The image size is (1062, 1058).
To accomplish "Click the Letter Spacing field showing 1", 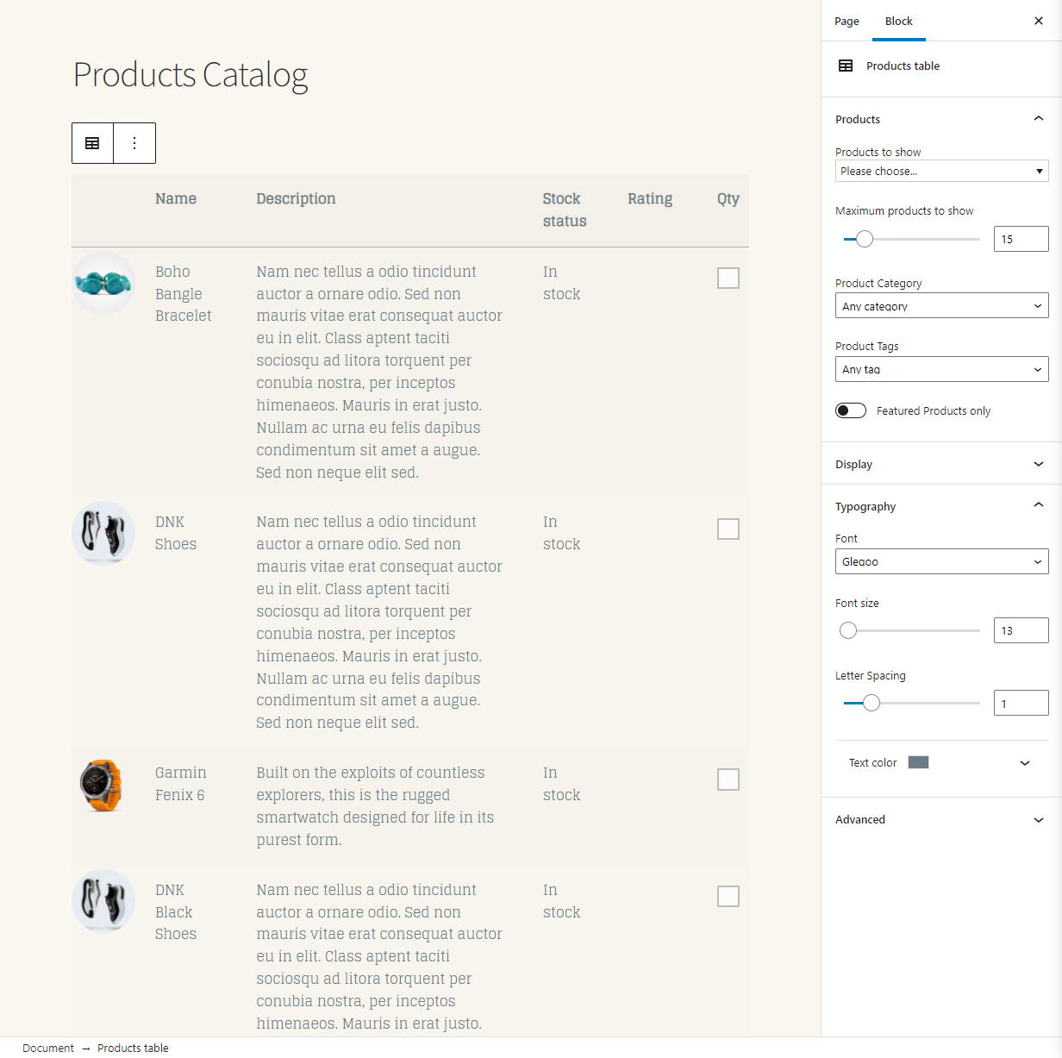I will [x=1021, y=703].
